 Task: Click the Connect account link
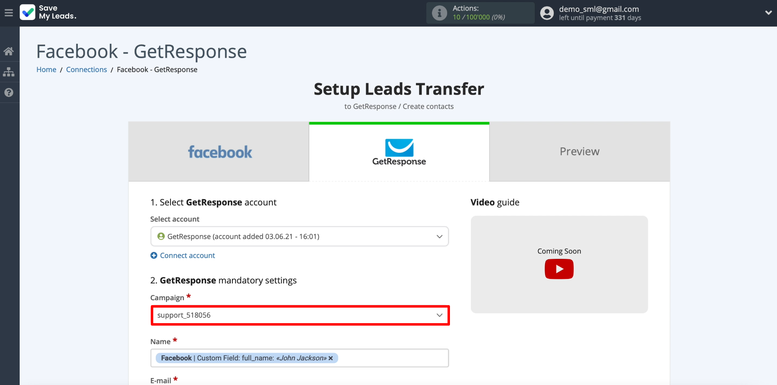point(187,256)
